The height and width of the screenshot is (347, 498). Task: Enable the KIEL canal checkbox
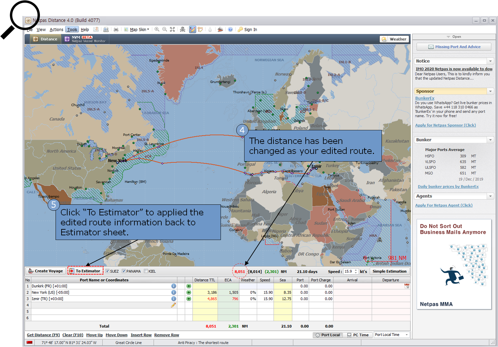[146, 271]
